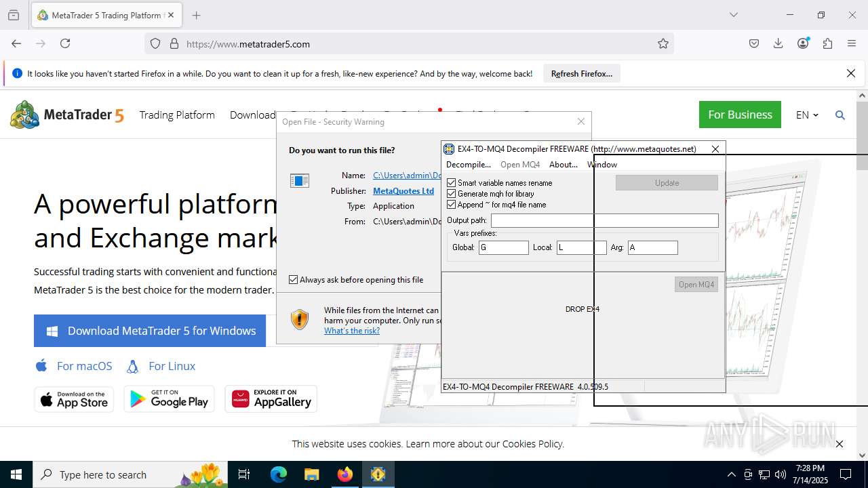Click the site padlock icon
The height and width of the screenshot is (488, 868).
tap(174, 43)
